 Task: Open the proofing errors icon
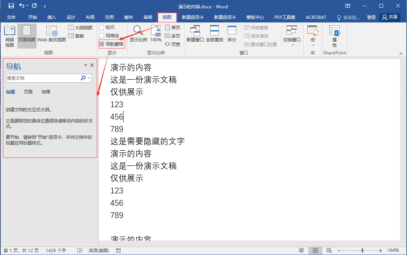[80, 250]
